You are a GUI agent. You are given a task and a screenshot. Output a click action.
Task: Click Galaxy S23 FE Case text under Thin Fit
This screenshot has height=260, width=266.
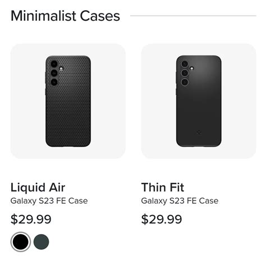[x=180, y=201]
